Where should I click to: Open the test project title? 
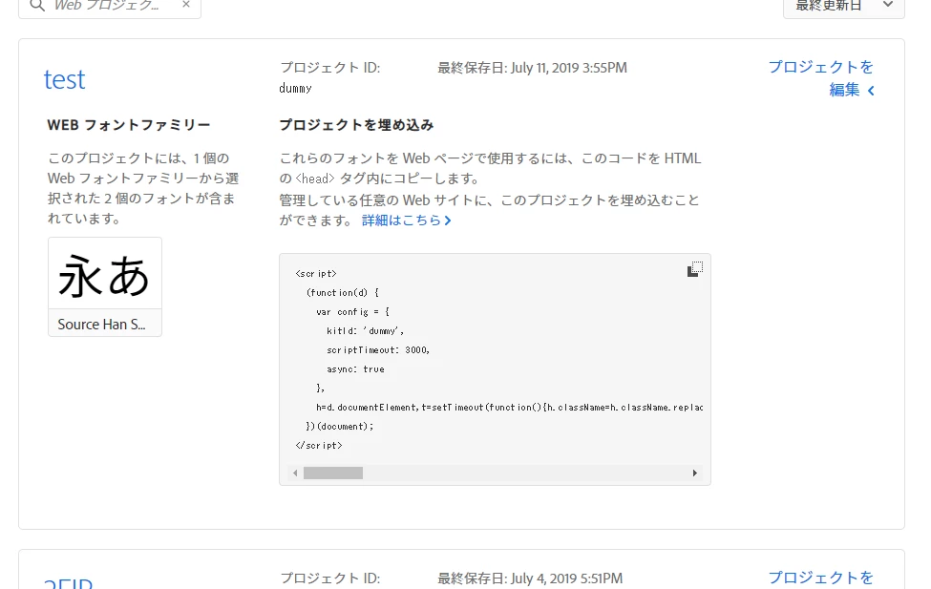pyautogui.click(x=64, y=79)
